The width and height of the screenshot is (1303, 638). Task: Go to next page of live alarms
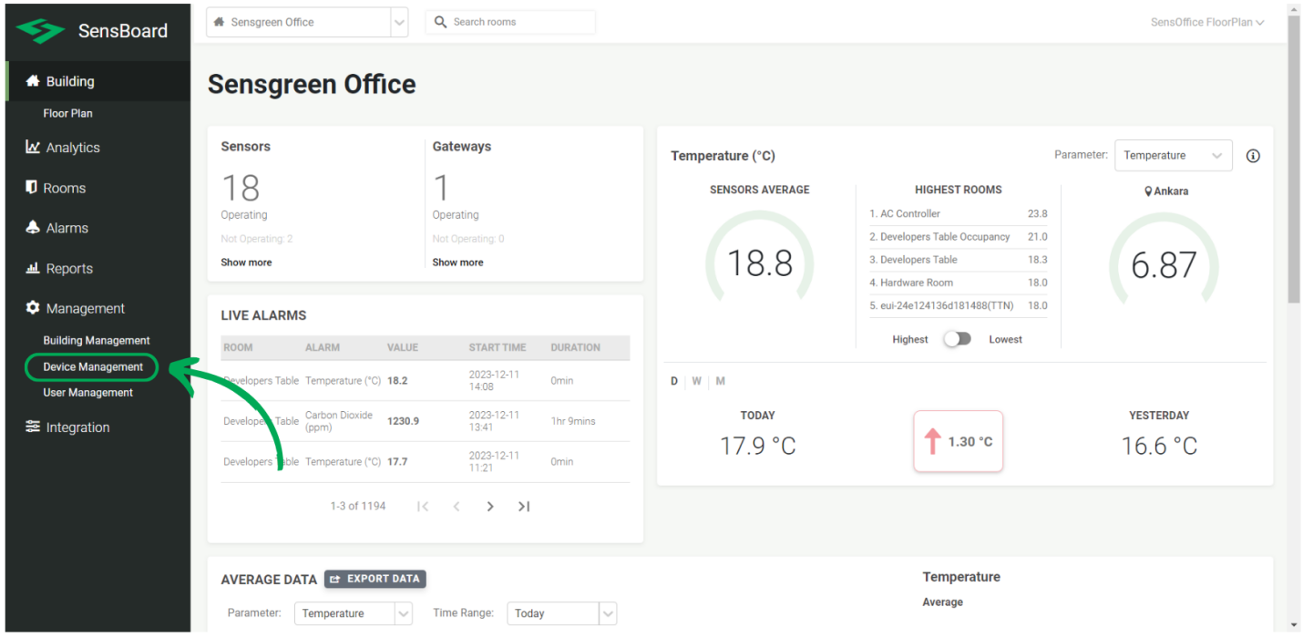[490, 507]
